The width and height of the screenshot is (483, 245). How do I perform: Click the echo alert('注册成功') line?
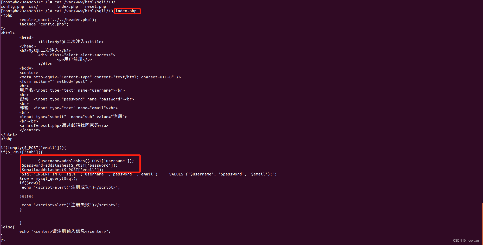point(71,187)
